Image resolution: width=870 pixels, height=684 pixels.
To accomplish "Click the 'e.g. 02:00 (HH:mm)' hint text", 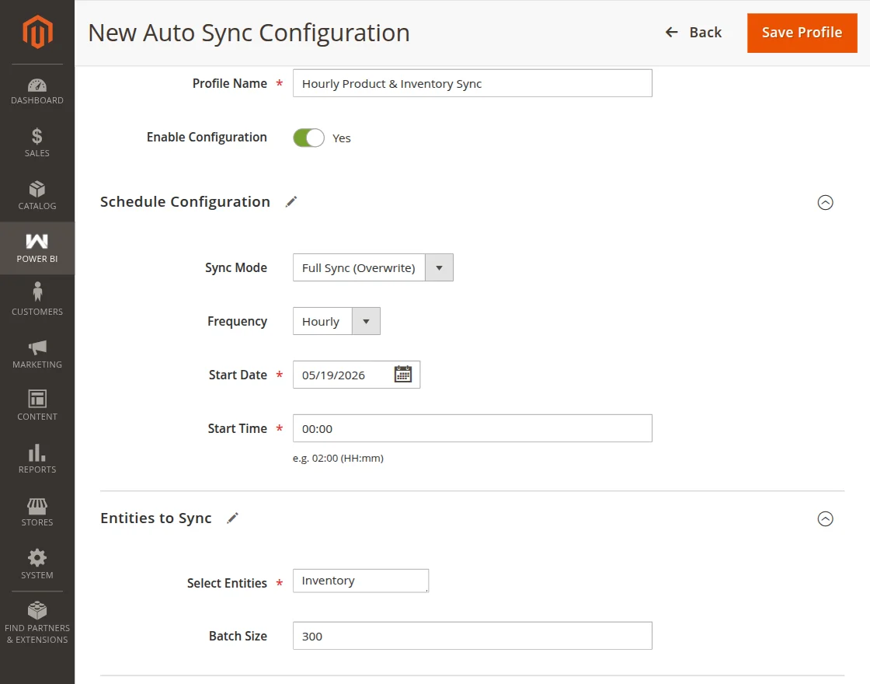I will tap(338, 459).
